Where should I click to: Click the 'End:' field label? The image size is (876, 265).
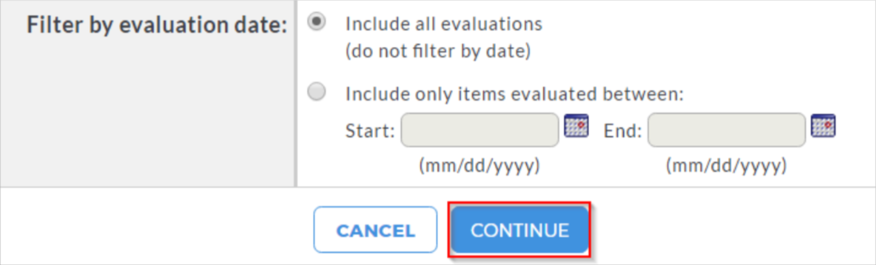coord(622,131)
